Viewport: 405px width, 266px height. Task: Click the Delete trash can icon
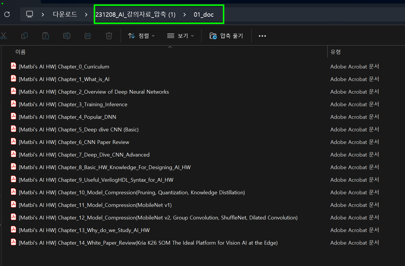tap(109, 36)
